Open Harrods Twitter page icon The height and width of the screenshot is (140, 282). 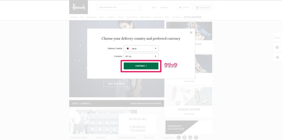pos(184,138)
